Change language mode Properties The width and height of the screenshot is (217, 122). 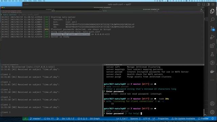163,119
